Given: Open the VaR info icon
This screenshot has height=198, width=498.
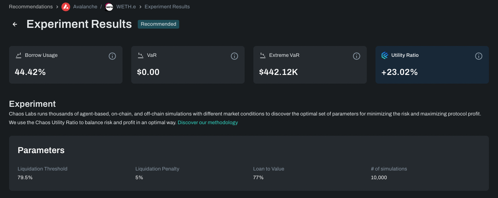Looking at the screenshot, I should coord(234,56).
